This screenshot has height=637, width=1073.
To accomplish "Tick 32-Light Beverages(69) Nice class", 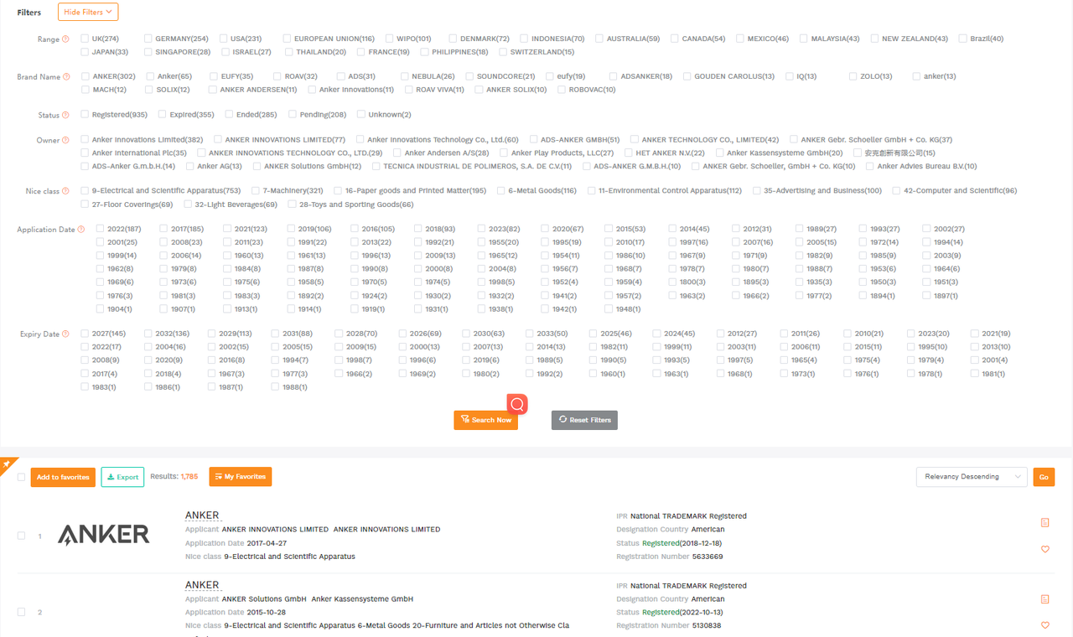I will pyautogui.click(x=187, y=204).
